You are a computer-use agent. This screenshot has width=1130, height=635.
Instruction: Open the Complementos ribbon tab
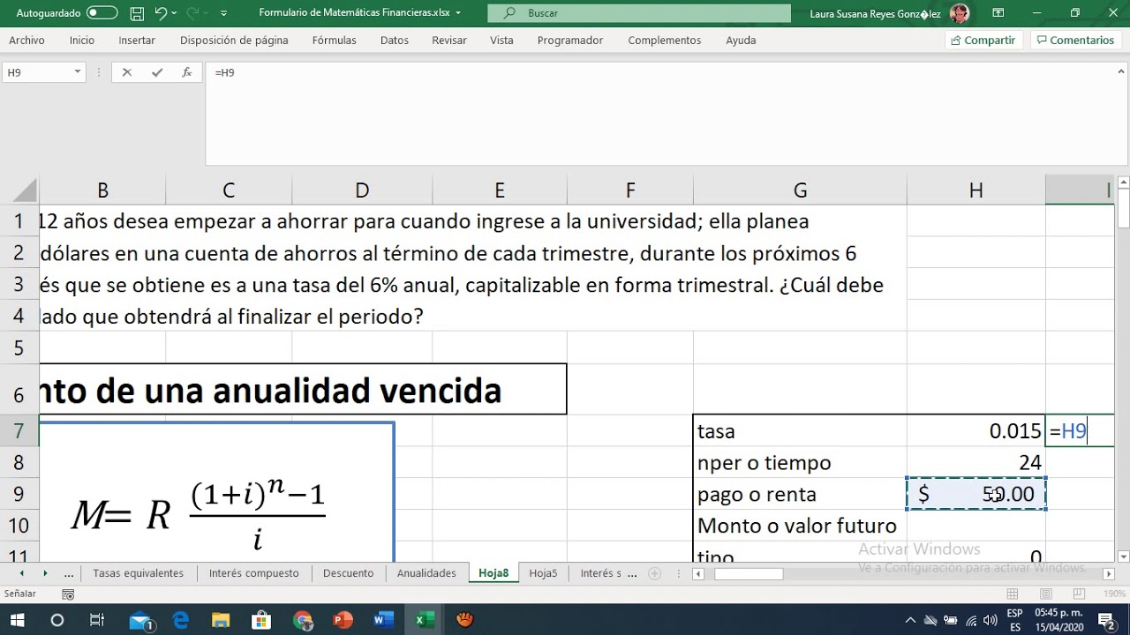click(665, 41)
